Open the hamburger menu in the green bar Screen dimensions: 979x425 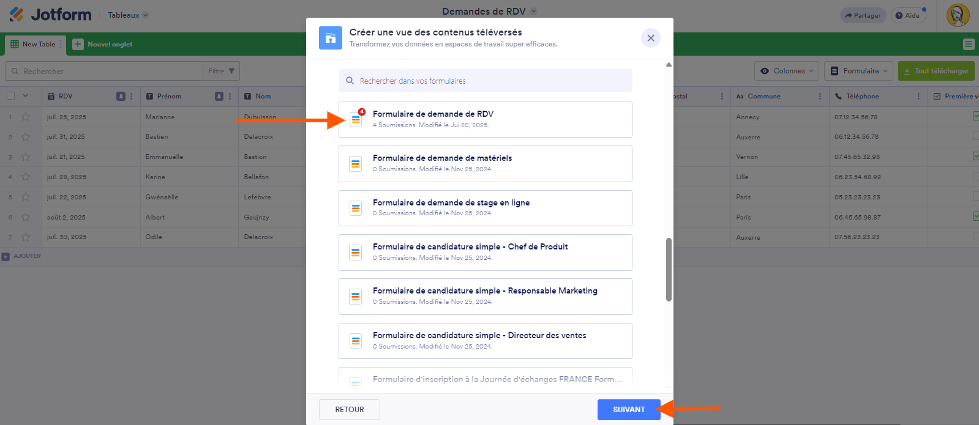968,44
